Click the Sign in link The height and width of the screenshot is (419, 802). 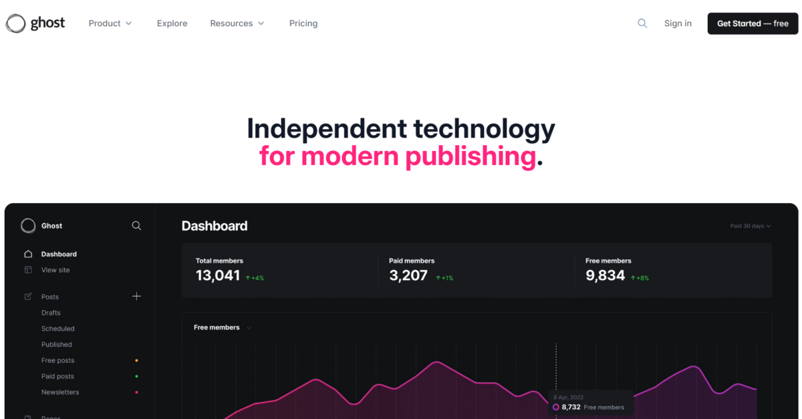pyautogui.click(x=678, y=23)
